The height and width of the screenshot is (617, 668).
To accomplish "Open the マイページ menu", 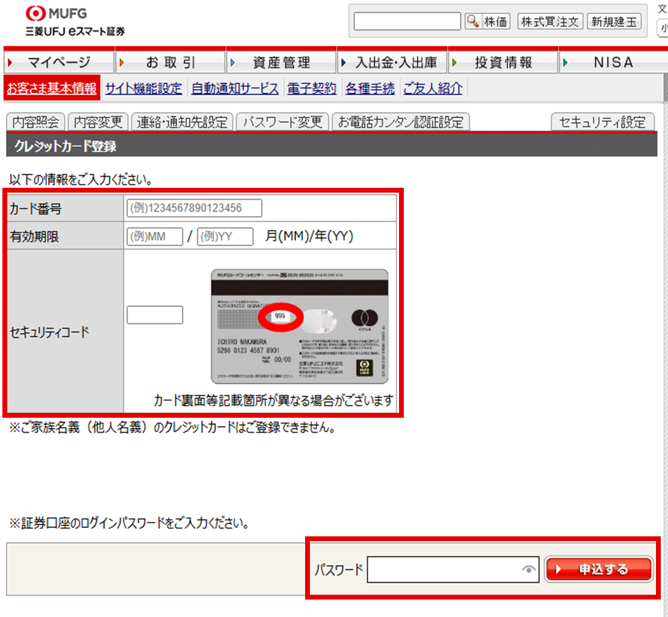I will pos(58,61).
